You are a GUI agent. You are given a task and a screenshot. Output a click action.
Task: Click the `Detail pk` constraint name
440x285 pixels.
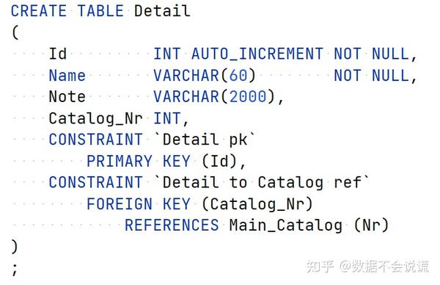(x=205, y=140)
